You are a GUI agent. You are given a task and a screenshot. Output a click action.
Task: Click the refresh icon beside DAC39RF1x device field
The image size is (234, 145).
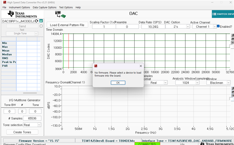pyautogui.click(x=37, y=21)
